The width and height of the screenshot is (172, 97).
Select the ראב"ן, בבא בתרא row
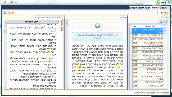(150, 73)
